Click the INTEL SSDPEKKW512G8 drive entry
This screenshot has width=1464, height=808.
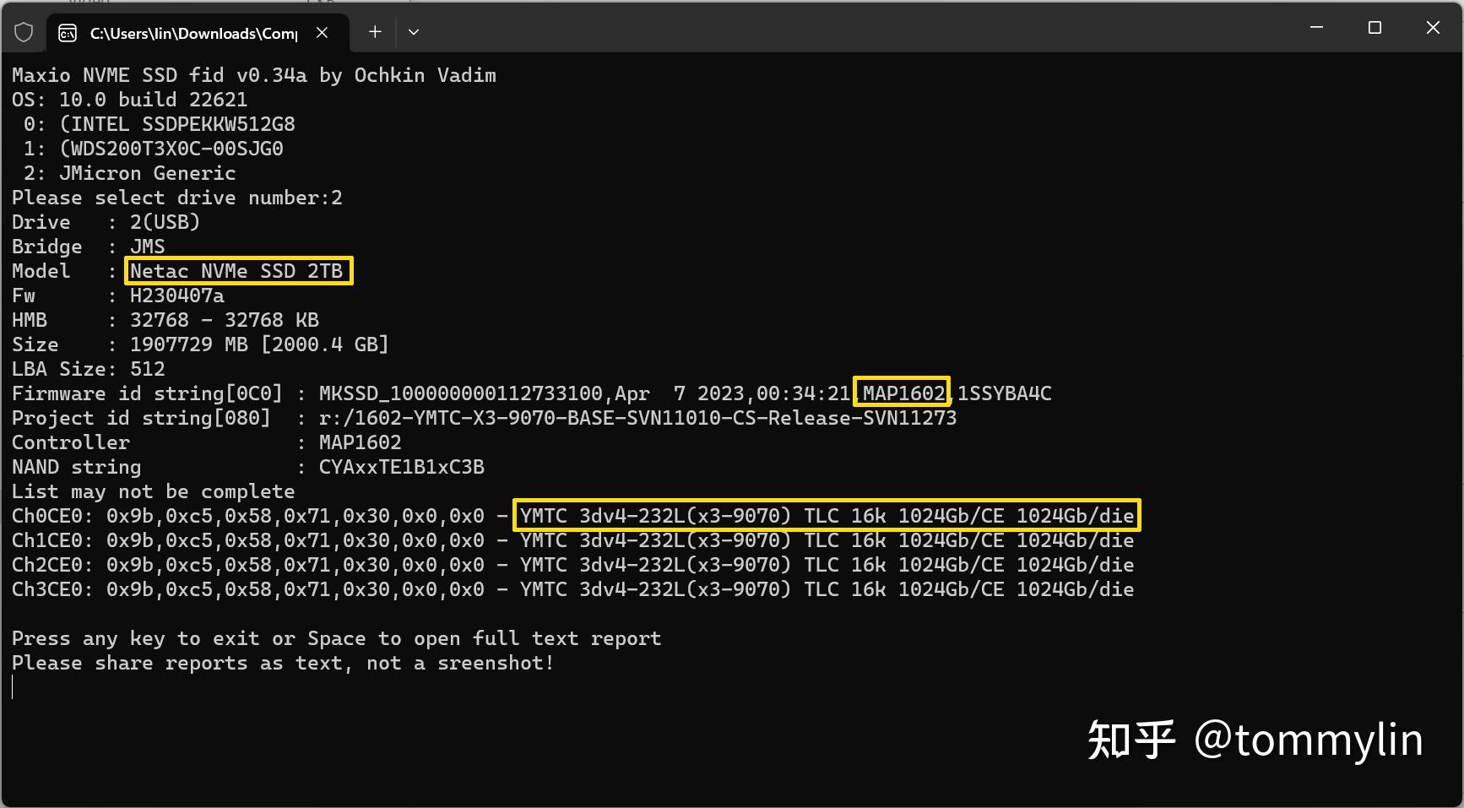(177, 124)
